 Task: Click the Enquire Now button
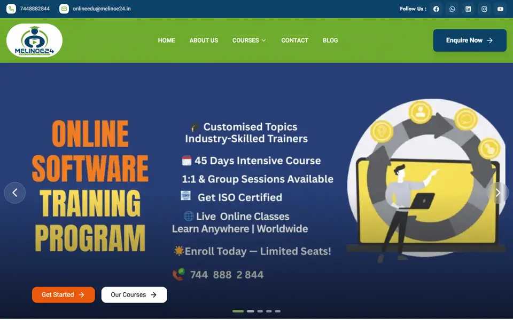point(470,41)
